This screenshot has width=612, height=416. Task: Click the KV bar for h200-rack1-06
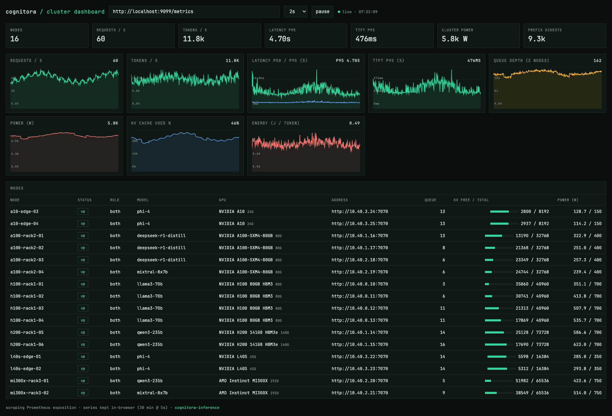pyautogui.click(x=499, y=345)
